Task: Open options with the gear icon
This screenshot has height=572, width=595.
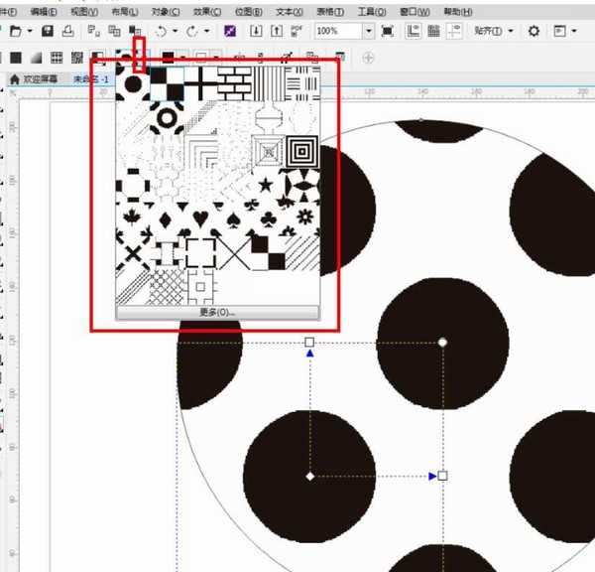Action: tap(535, 32)
